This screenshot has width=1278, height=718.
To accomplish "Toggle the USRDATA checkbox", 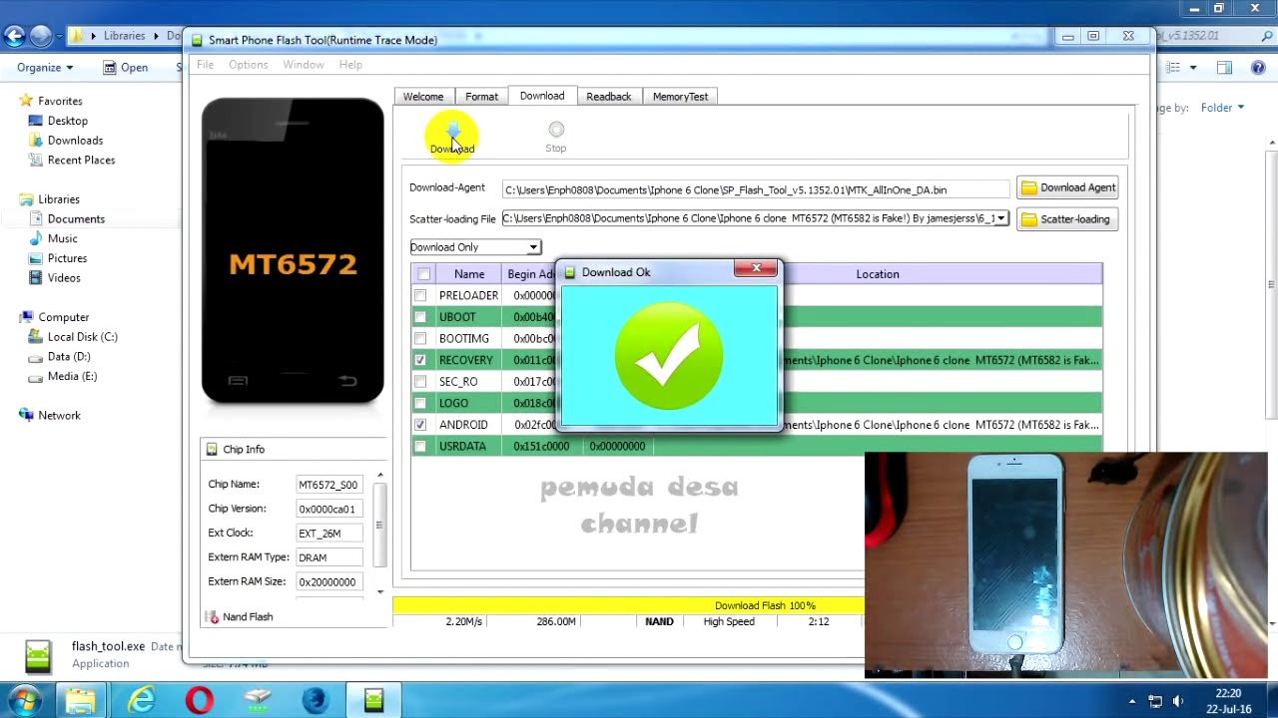I will pos(420,446).
